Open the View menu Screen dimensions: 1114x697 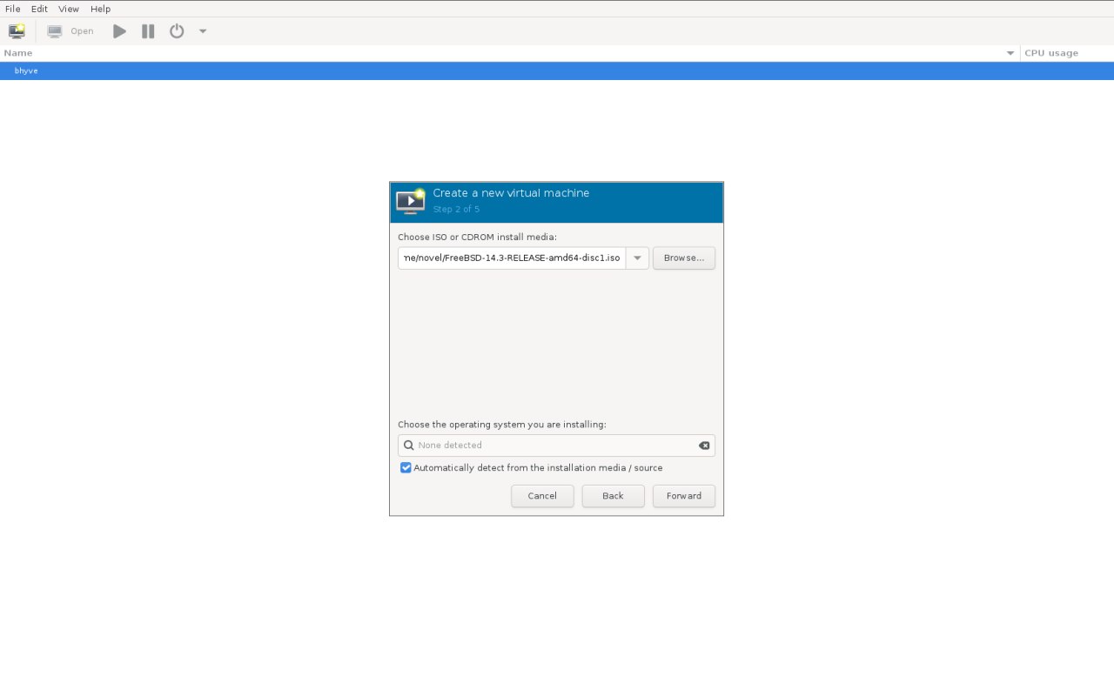tap(69, 9)
